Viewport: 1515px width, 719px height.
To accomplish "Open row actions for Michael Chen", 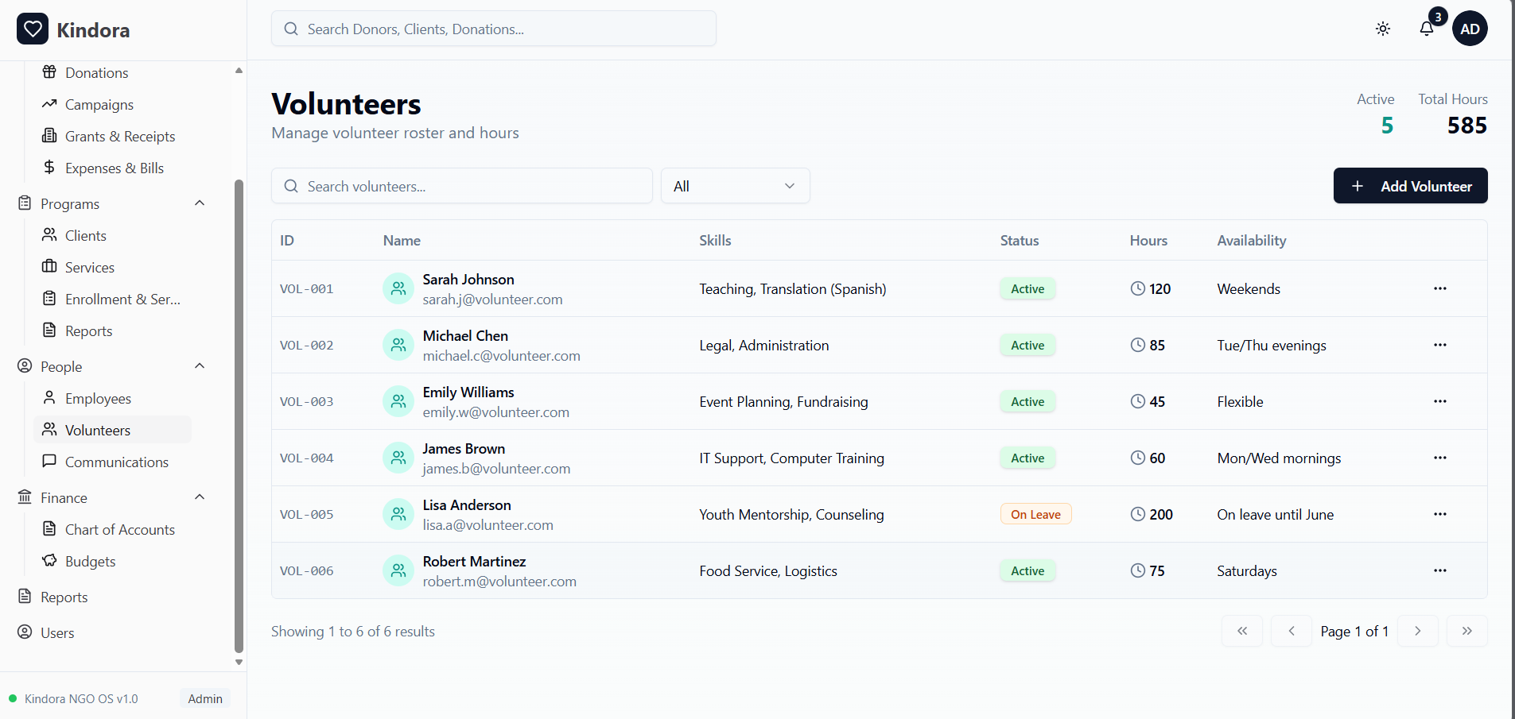I will pyautogui.click(x=1440, y=345).
